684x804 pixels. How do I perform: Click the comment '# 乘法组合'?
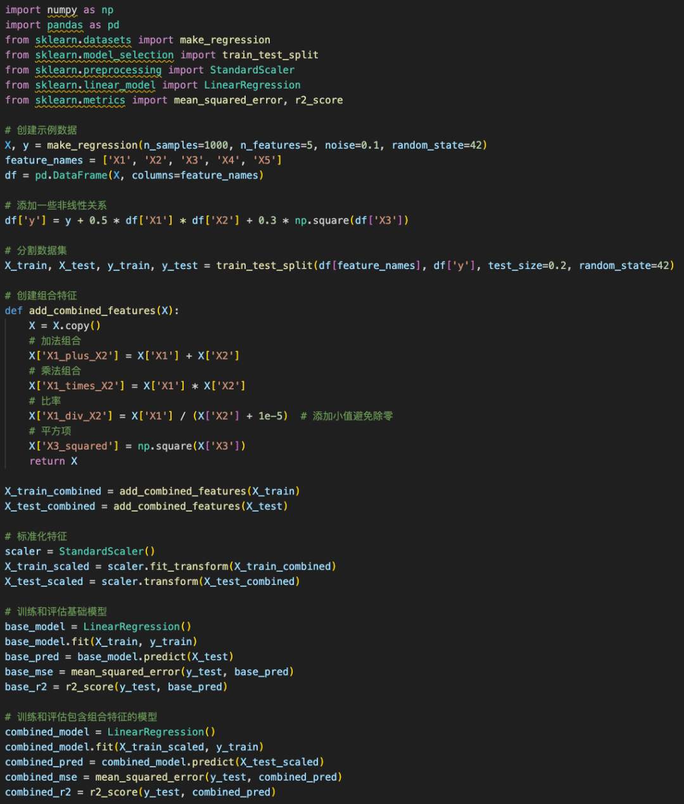point(55,372)
